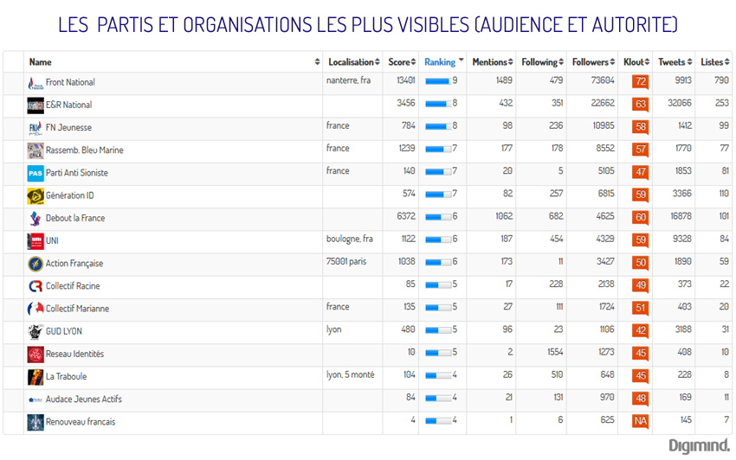This screenshot has height=460, width=736.
Task: Click the Génération ID name text
Action: pos(69,195)
